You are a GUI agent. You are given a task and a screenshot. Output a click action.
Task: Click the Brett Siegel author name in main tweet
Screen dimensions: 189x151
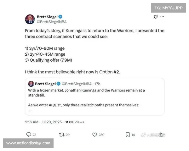click(47, 17)
